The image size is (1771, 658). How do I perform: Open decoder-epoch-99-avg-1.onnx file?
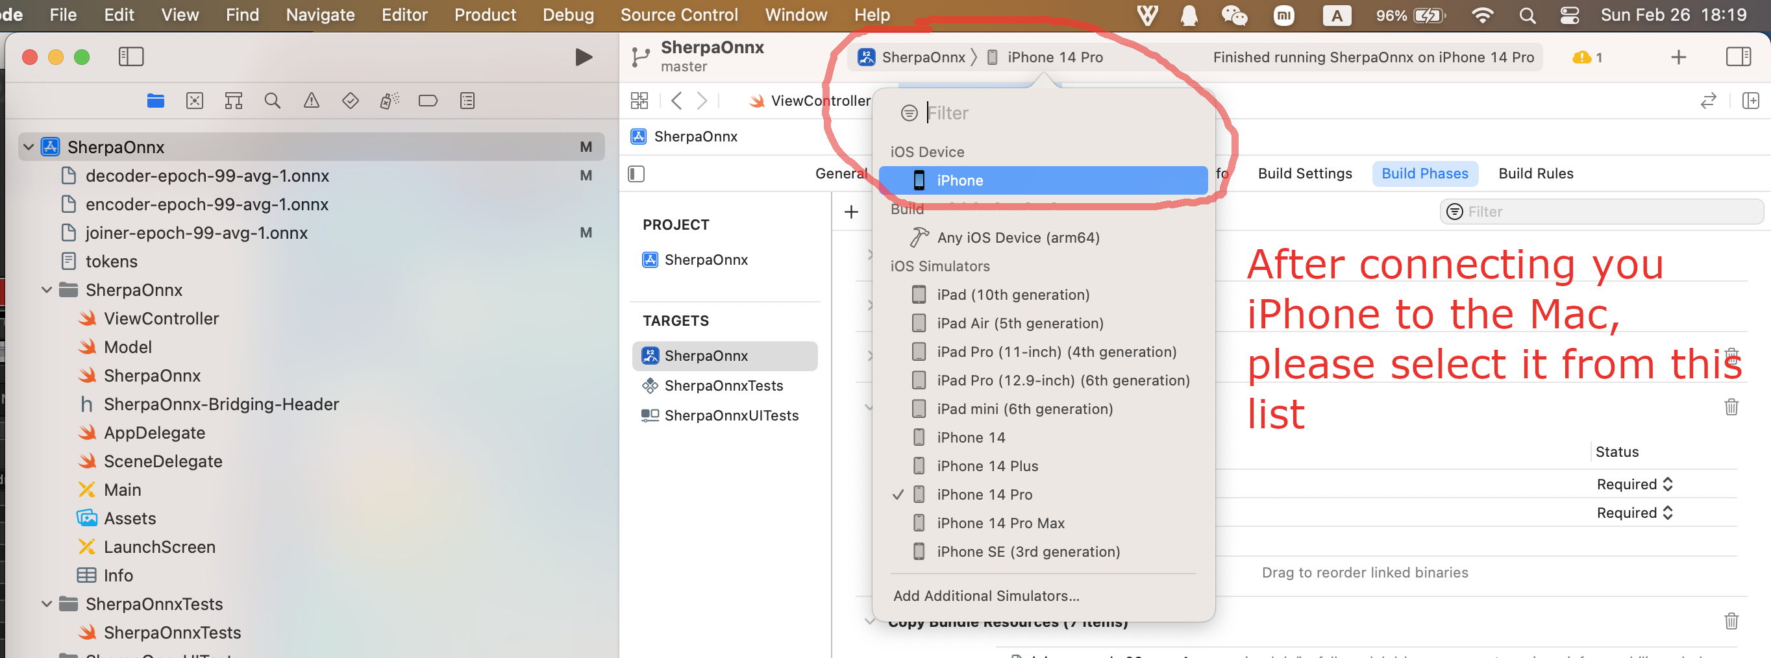coord(207,176)
